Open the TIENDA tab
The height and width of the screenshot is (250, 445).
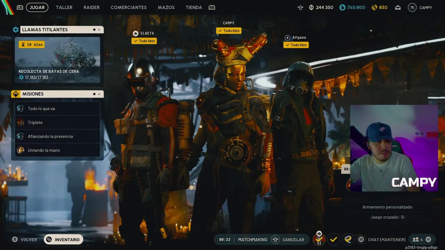pyautogui.click(x=194, y=7)
